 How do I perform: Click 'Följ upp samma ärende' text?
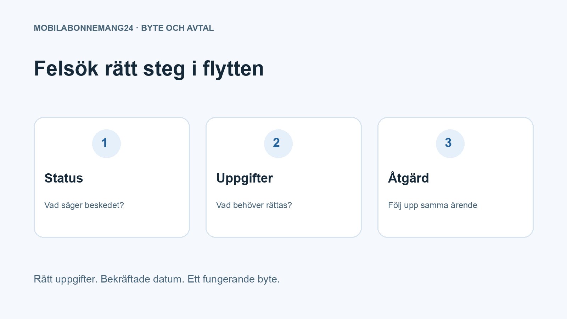tap(433, 205)
